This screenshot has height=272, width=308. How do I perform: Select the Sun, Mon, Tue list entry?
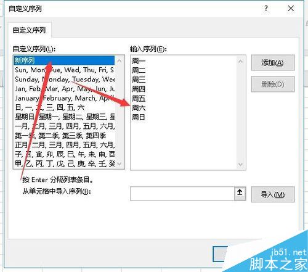[x=64, y=70]
